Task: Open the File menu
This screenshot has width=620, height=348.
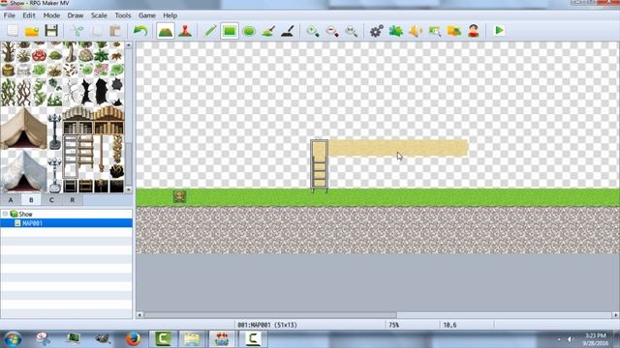Action: pyautogui.click(x=9, y=15)
